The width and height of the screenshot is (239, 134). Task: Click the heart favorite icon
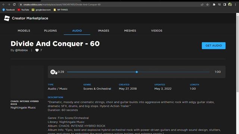coord(37,50)
